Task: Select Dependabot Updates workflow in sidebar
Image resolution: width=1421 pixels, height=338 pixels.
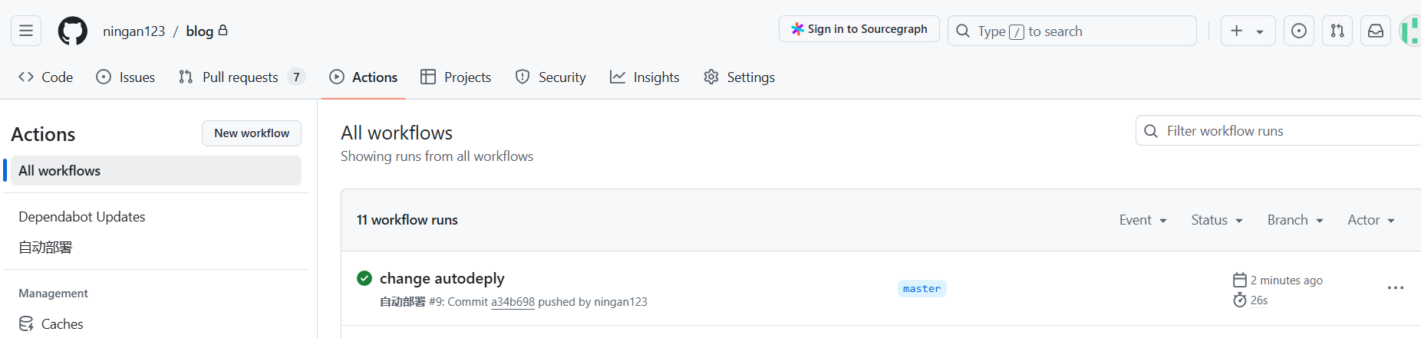Action: click(x=82, y=217)
